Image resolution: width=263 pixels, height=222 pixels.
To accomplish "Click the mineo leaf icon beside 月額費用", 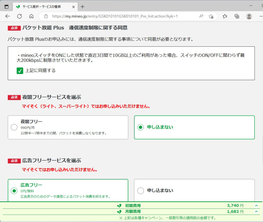I will click(119, 211).
